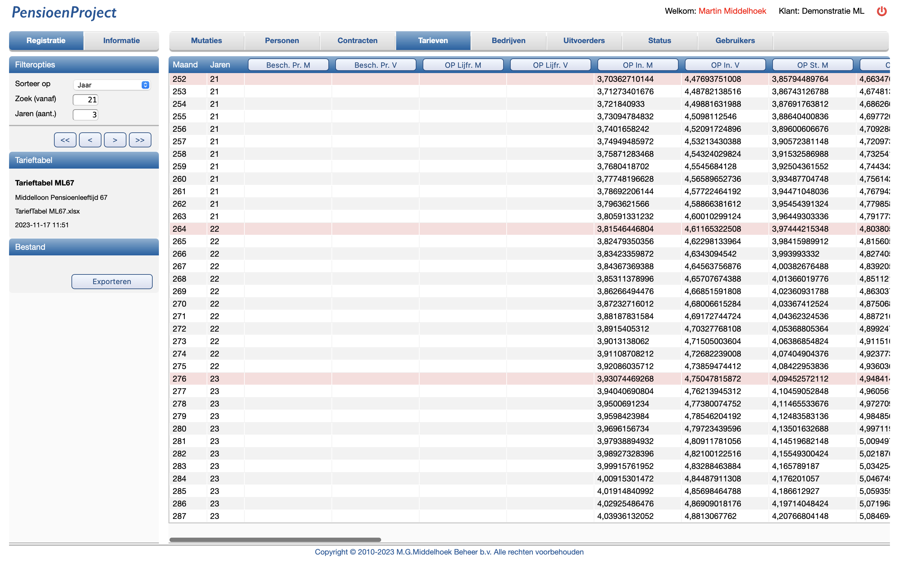
Task: Open the Informatie tab
Action: tap(121, 41)
